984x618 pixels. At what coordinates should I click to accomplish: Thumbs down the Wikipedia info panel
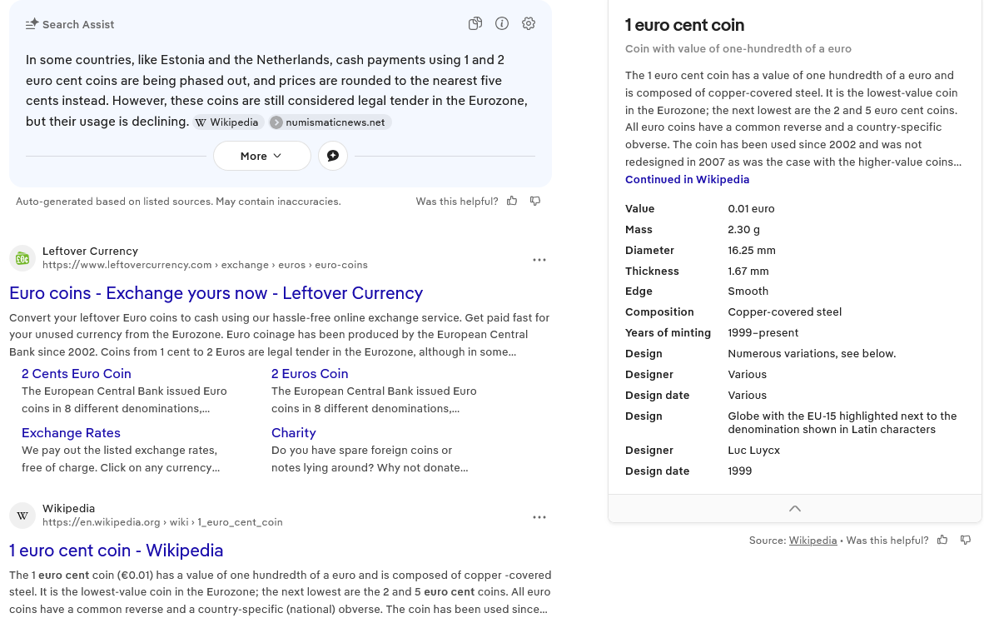pos(966,541)
